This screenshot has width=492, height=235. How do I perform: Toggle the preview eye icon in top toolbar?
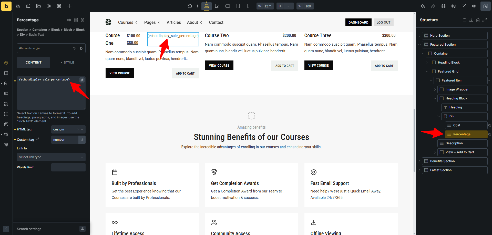point(474,6)
